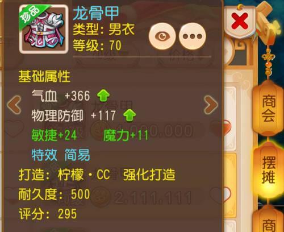Click the 龙骨甲 item name title
Image resolution: width=284 pixels, height=232 pixels.
point(96,13)
